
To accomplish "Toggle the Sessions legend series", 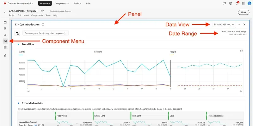I will pos(98,53).
